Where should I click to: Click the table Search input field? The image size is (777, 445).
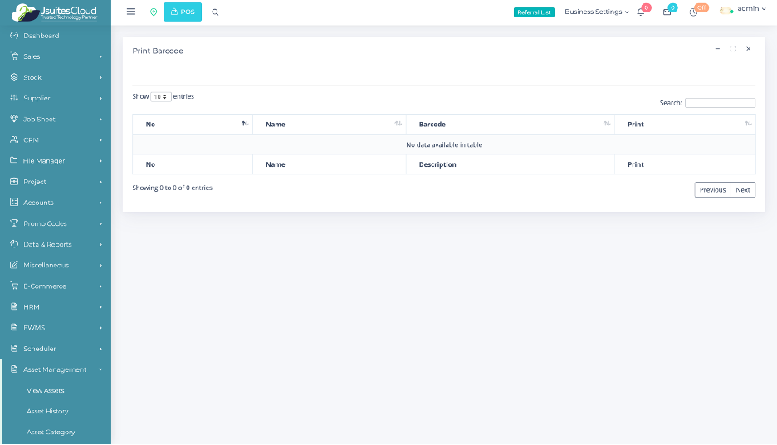click(x=720, y=103)
